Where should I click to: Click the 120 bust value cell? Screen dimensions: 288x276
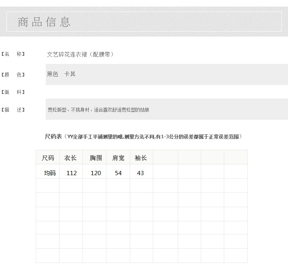(96, 173)
